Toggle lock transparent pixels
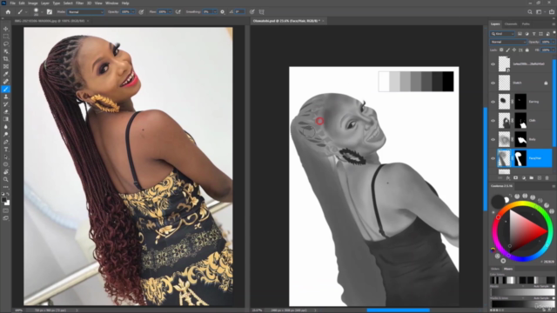Viewport: 557px width, 313px height. point(501,50)
